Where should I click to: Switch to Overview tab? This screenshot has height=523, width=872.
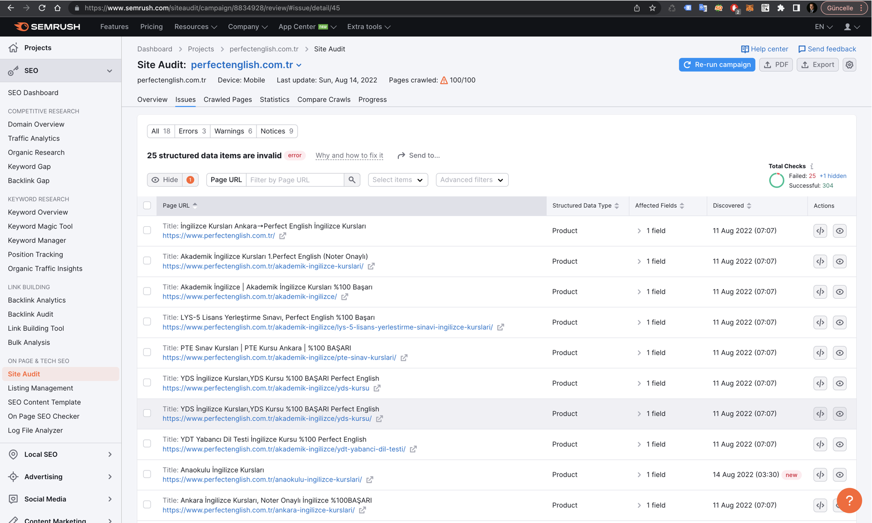[x=152, y=100]
